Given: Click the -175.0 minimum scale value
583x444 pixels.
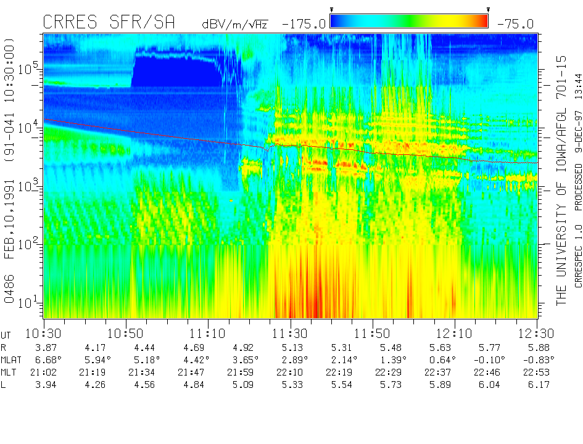Looking at the screenshot, I should click(304, 24).
